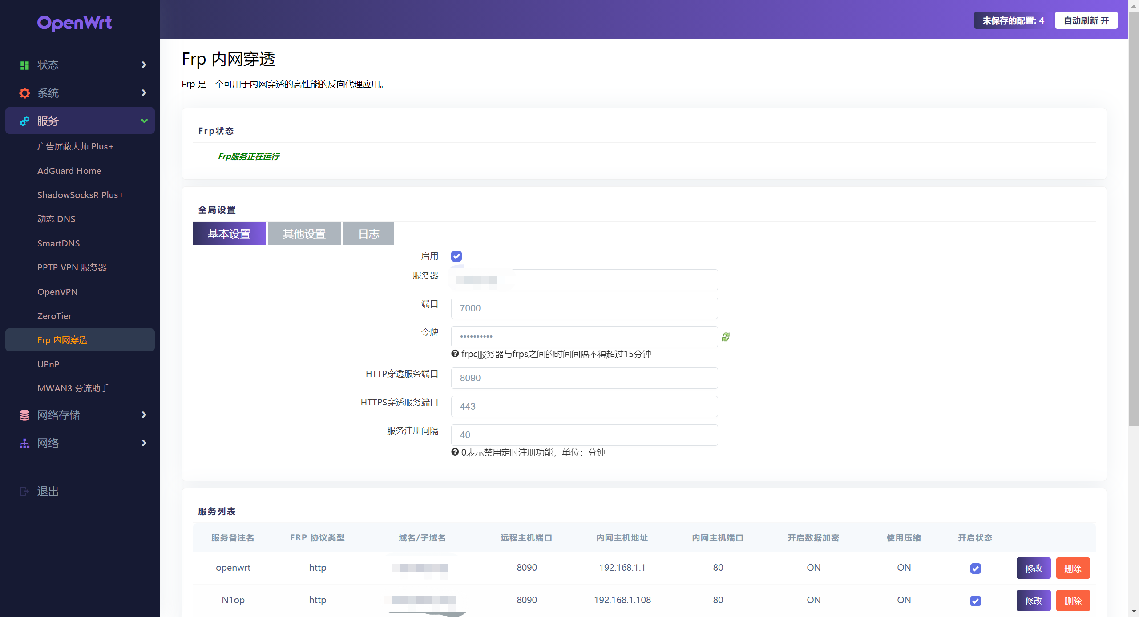
Task: Click HTTPS穿透服务端口 field showing 443
Action: click(x=584, y=407)
